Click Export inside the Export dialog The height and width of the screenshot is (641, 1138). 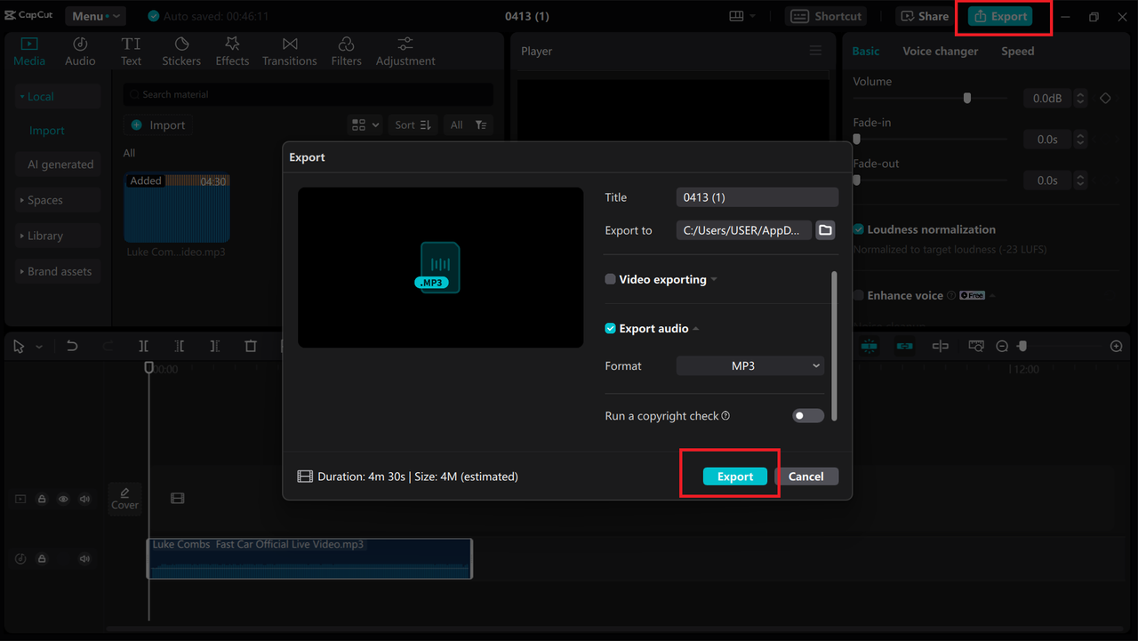(734, 477)
